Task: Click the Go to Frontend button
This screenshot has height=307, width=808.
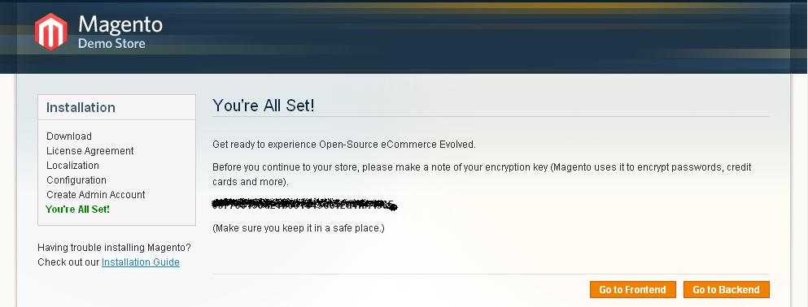Action: click(633, 289)
